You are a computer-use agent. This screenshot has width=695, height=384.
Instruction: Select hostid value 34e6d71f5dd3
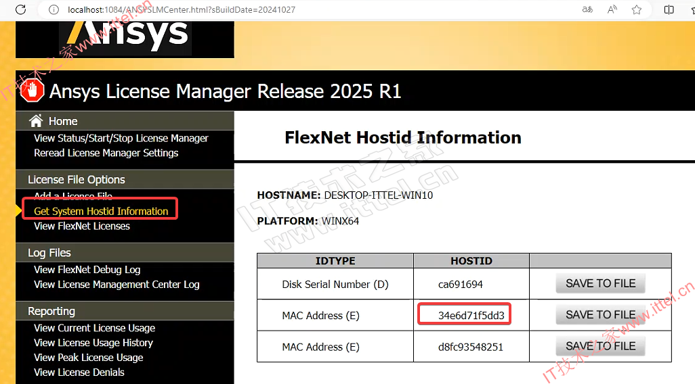pos(471,316)
